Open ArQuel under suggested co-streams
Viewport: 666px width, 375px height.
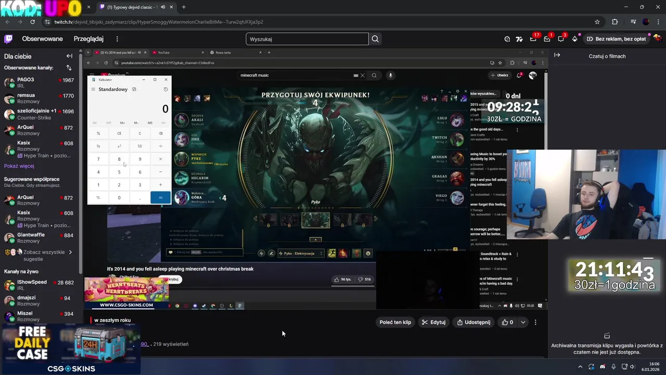39,201
